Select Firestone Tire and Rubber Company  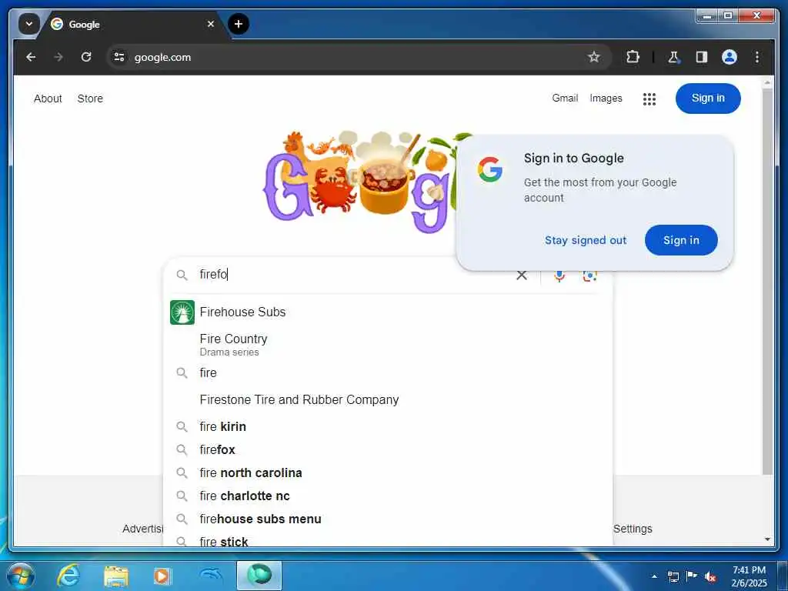[x=388, y=399]
